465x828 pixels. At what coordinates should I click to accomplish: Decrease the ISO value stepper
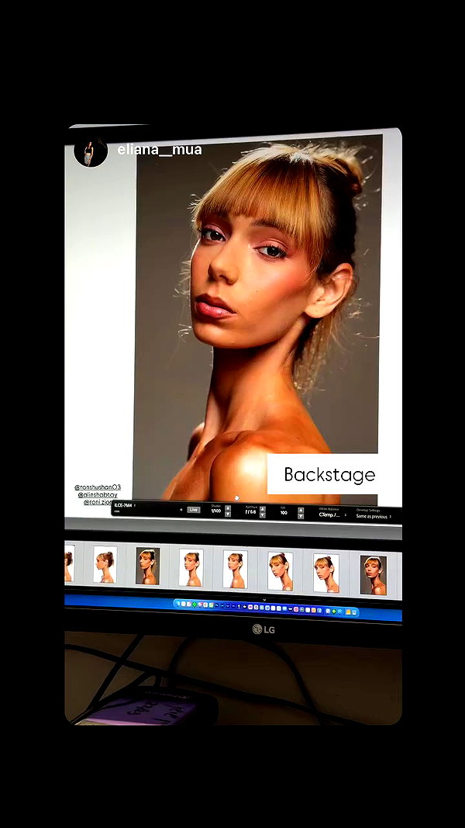coord(301,517)
